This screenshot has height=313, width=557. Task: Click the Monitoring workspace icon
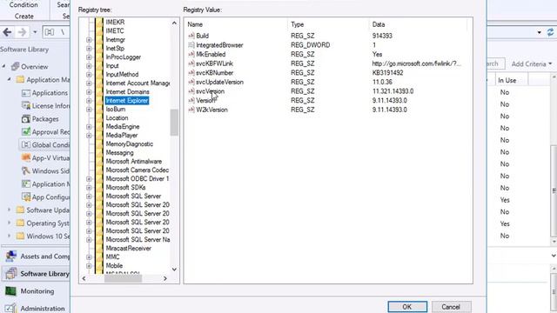pos(10,291)
